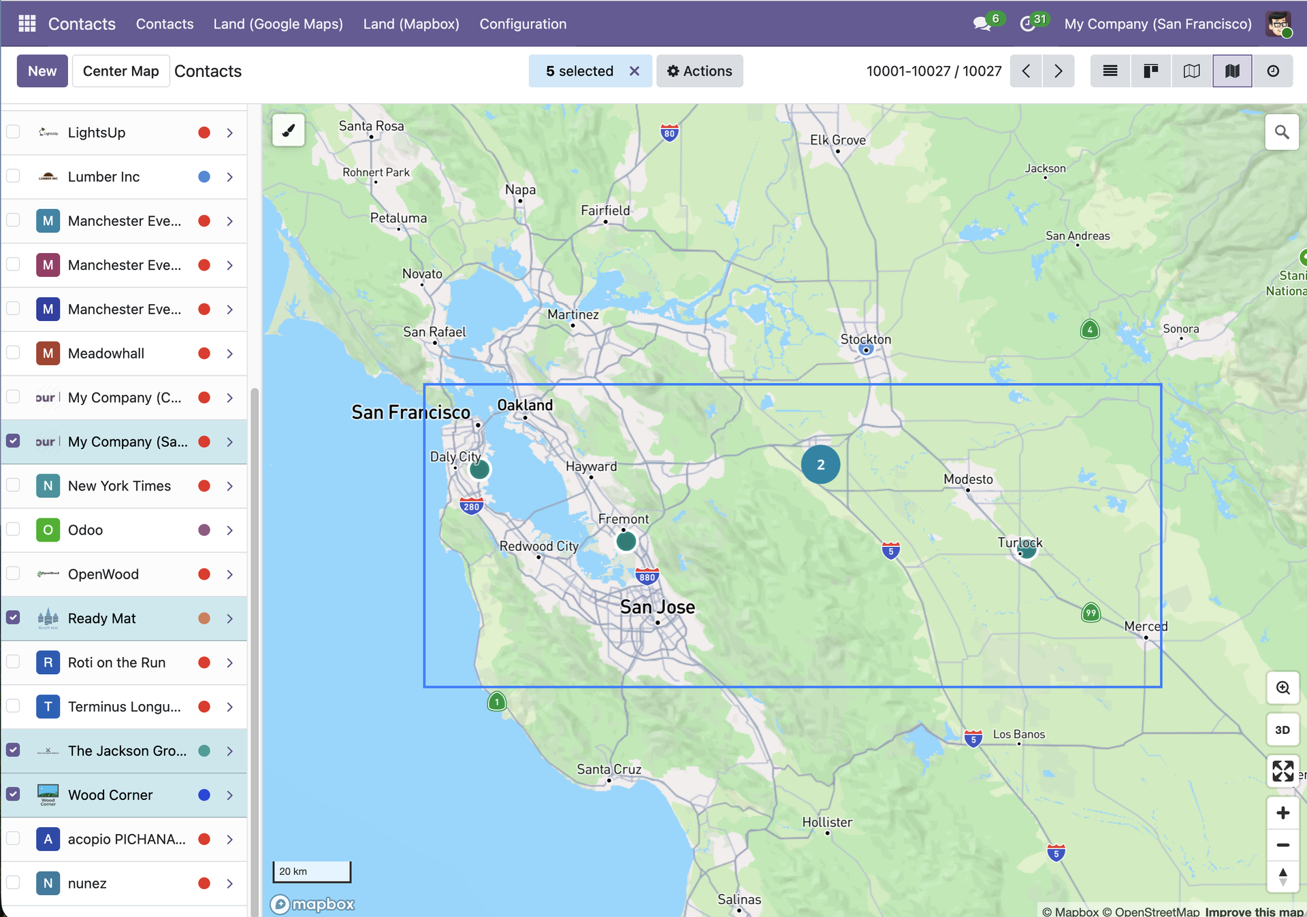Switch to list view icon
Image resolution: width=1307 pixels, height=917 pixels.
pos(1110,71)
